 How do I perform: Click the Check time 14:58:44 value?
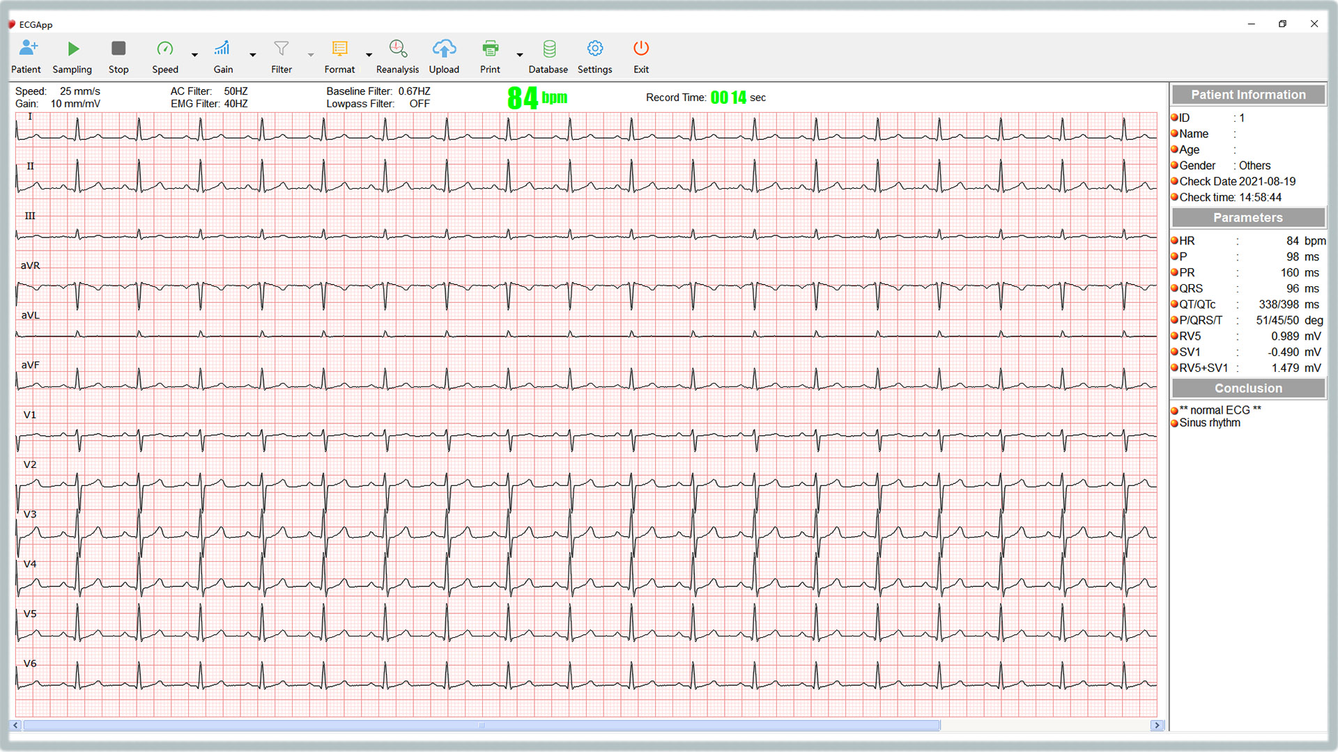pyautogui.click(x=1261, y=198)
